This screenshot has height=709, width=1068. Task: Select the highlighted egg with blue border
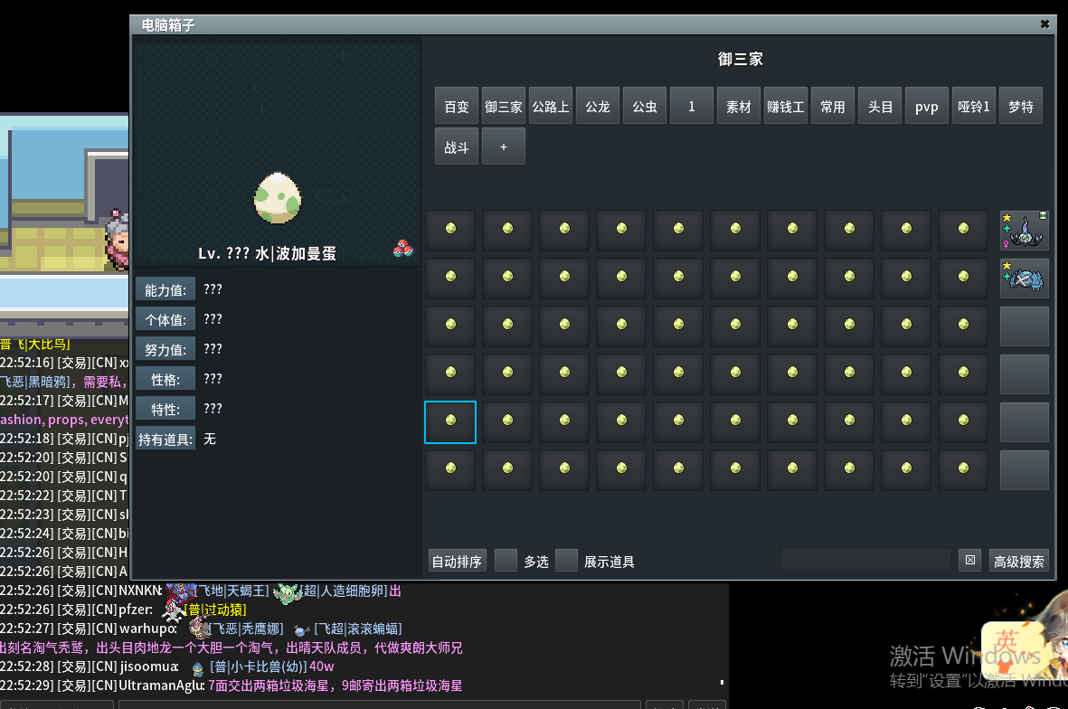coord(450,421)
